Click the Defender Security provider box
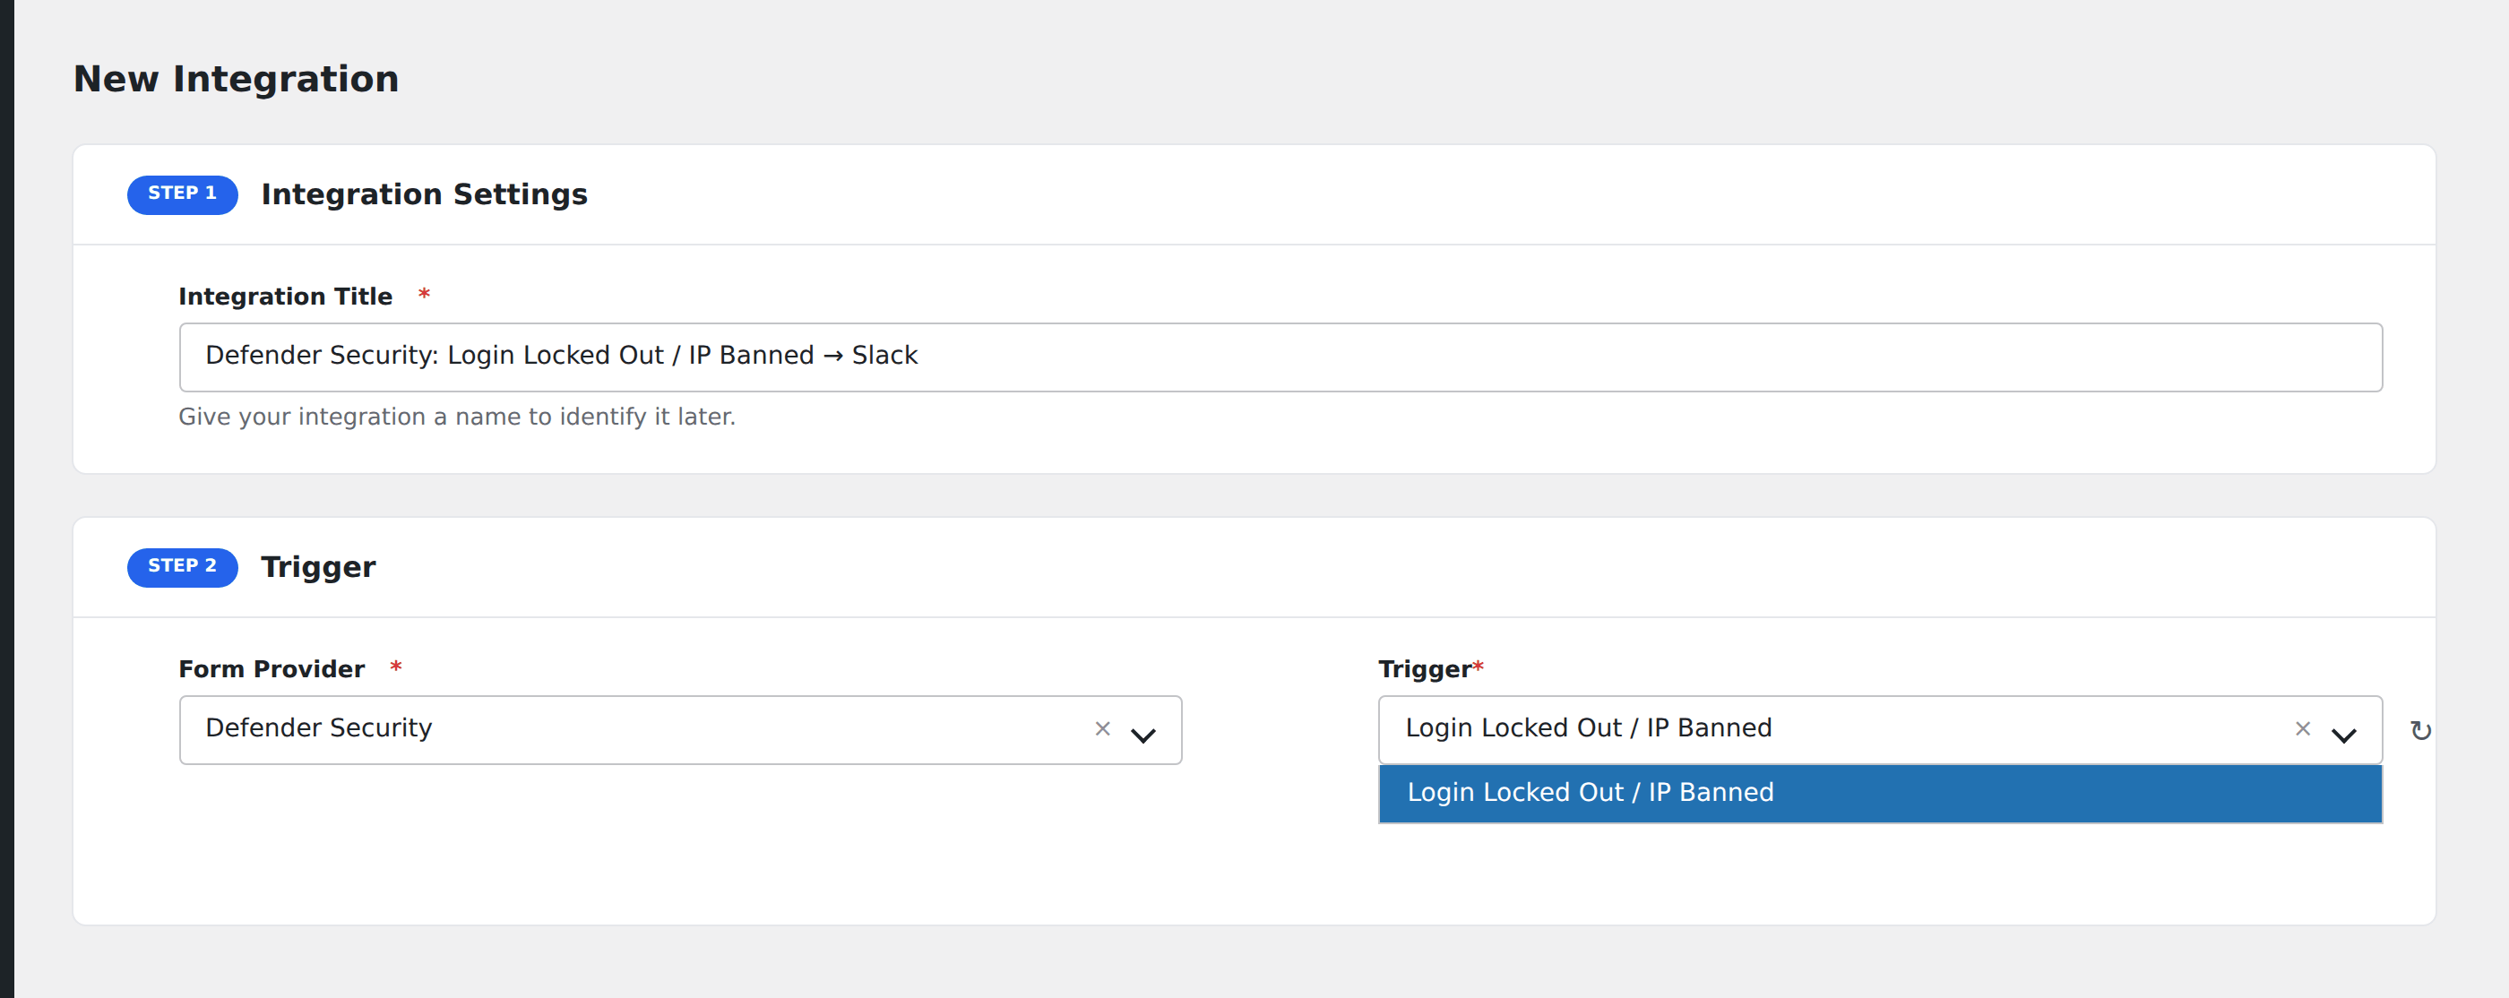The width and height of the screenshot is (2509, 998). tap(680, 729)
